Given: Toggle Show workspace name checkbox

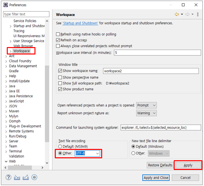Looking at the screenshot, I should pyautogui.click(x=60, y=71).
